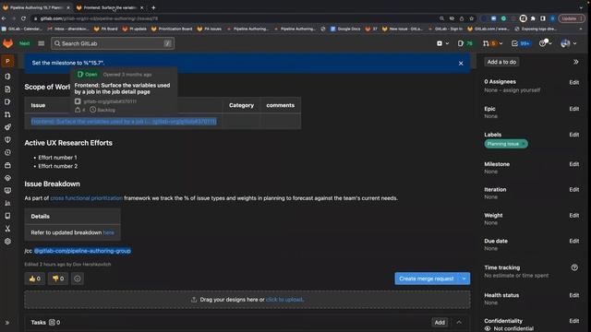
Task: Open CI/CD rocket icon in sidebar
Action: [7, 127]
